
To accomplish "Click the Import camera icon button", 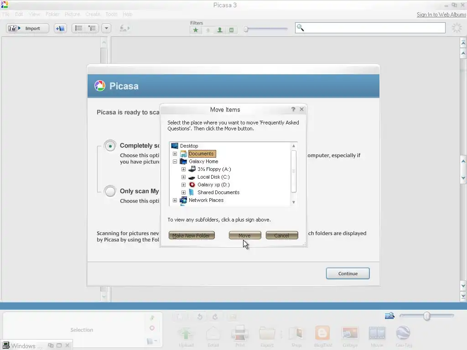I will click(27, 28).
